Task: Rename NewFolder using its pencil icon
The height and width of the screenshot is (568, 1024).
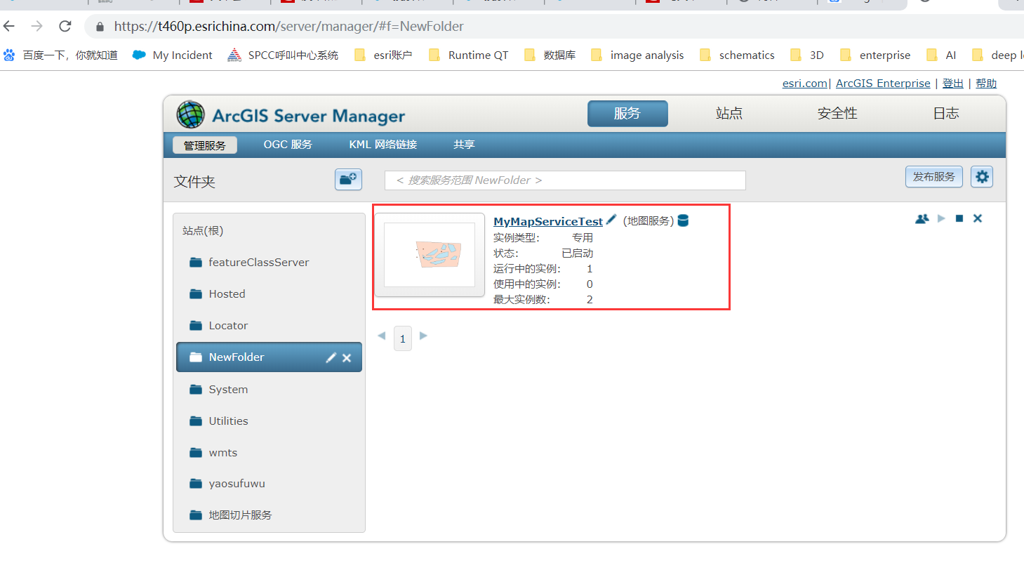Action: (x=331, y=357)
